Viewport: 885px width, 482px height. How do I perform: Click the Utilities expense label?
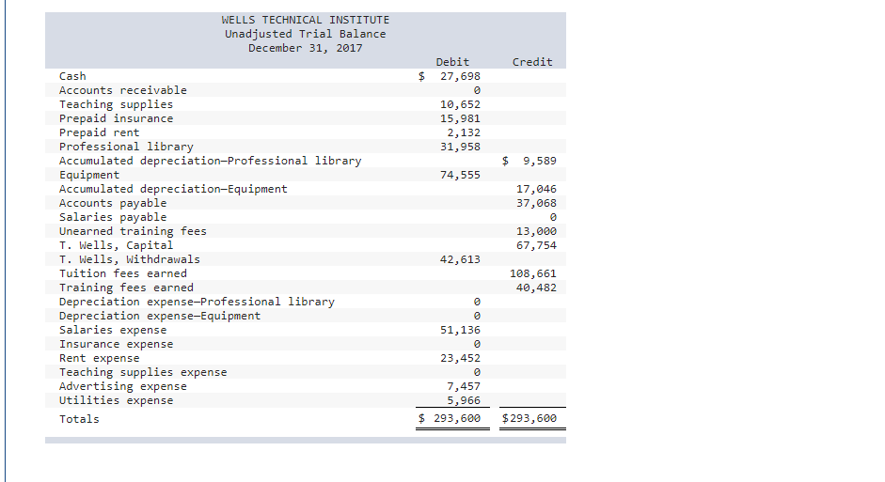click(117, 400)
